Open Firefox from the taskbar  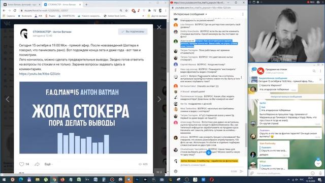62,179
